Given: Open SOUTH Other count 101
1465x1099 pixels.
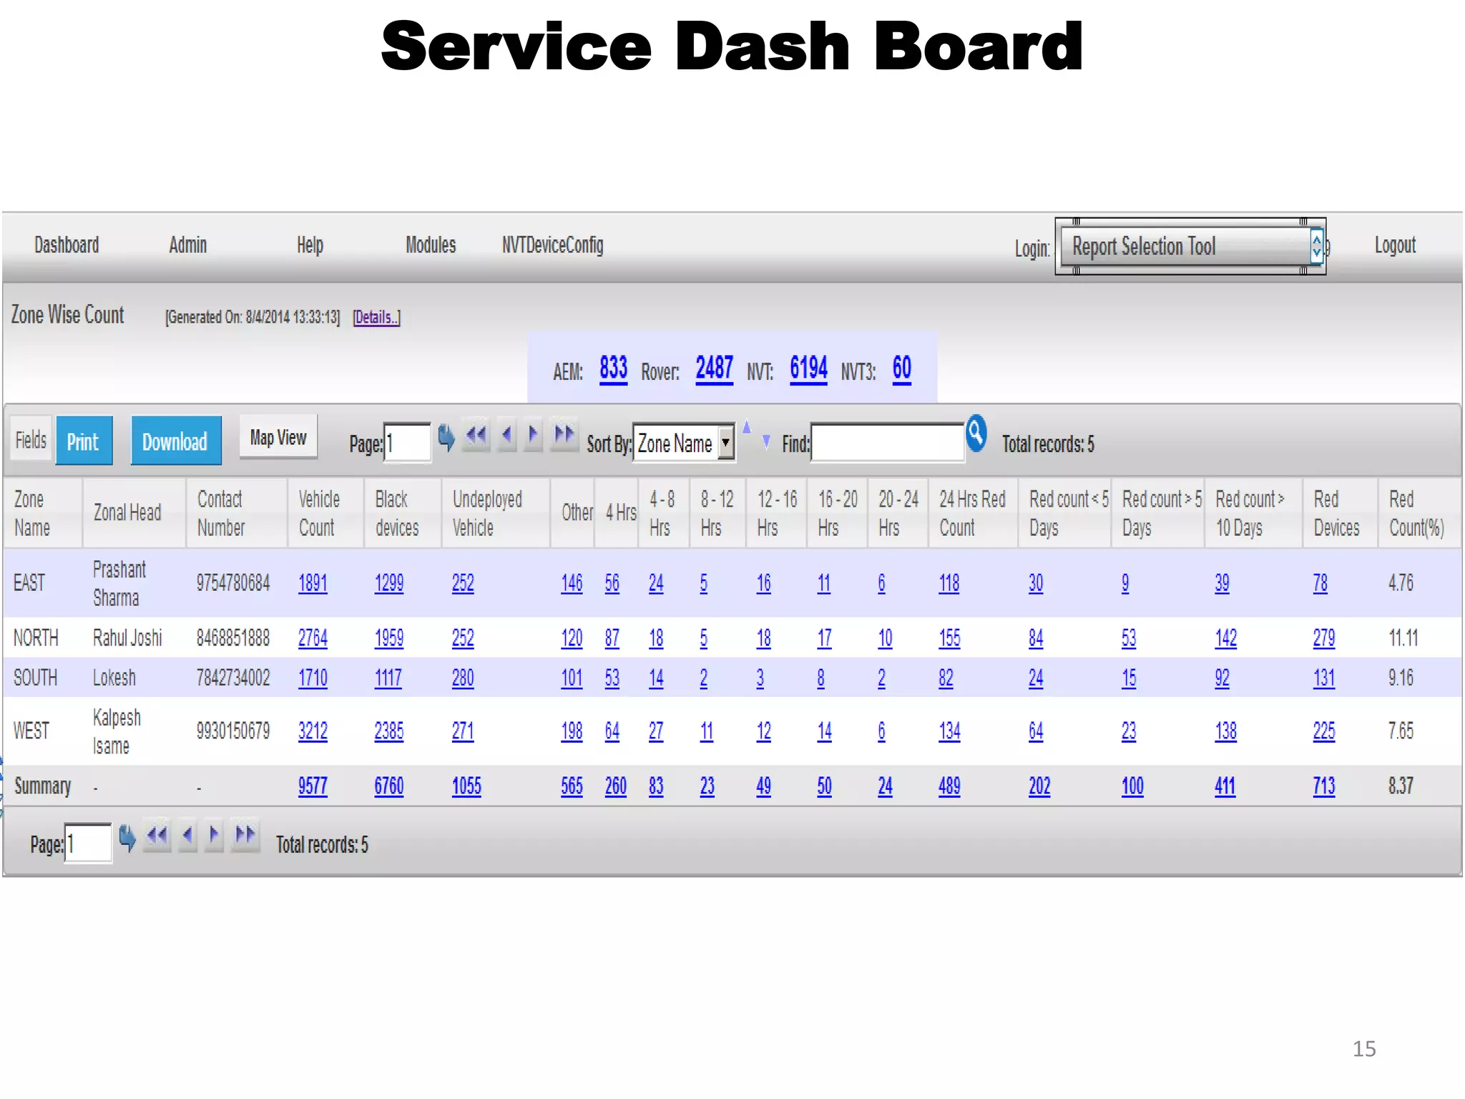Looking at the screenshot, I should pos(572,678).
